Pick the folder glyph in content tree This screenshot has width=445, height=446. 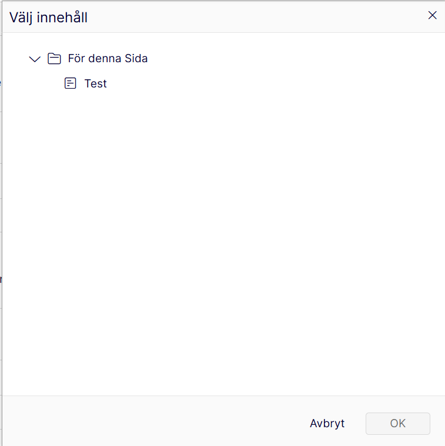tap(54, 59)
